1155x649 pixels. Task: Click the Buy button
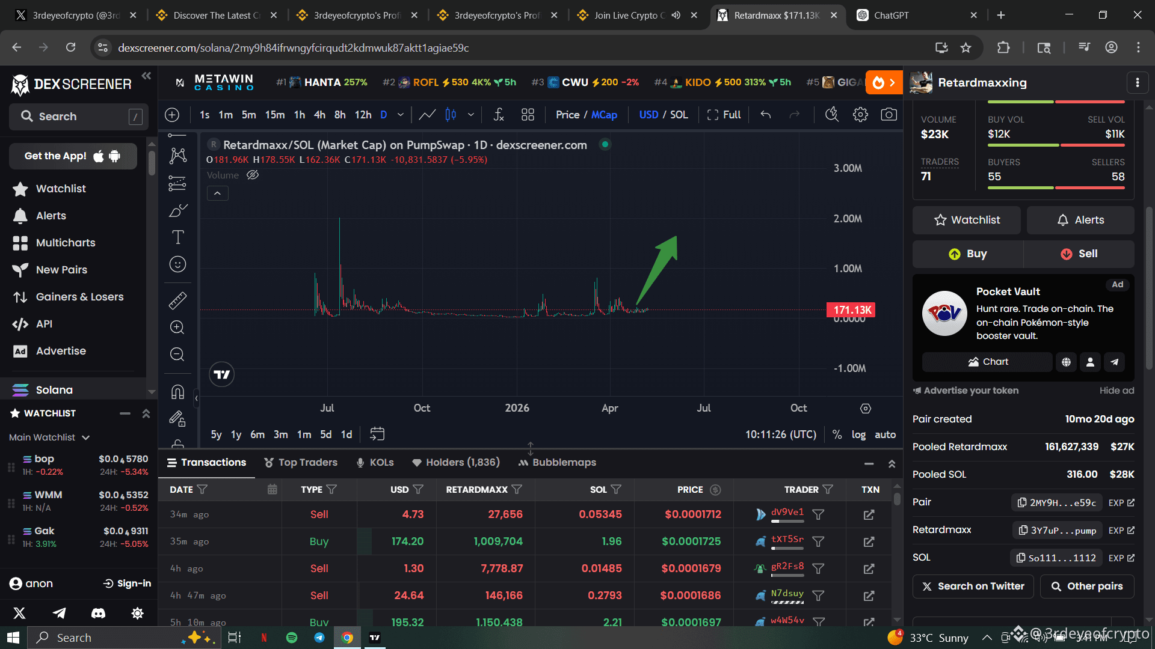pos(967,254)
